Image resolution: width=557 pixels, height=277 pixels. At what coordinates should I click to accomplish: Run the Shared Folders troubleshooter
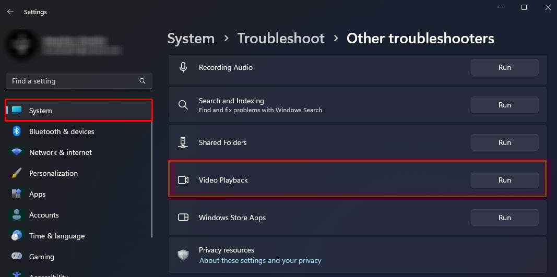[504, 142]
